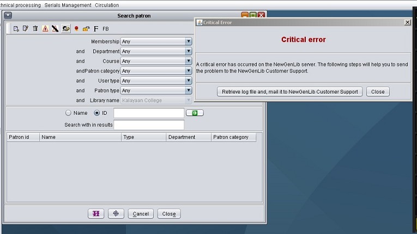Click the green arrow go button
Viewport: 417px width, 234px height.
(x=195, y=113)
